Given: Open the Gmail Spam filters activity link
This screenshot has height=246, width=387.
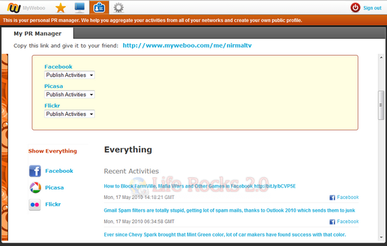Looking at the screenshot, I should (x=230, y=210).
